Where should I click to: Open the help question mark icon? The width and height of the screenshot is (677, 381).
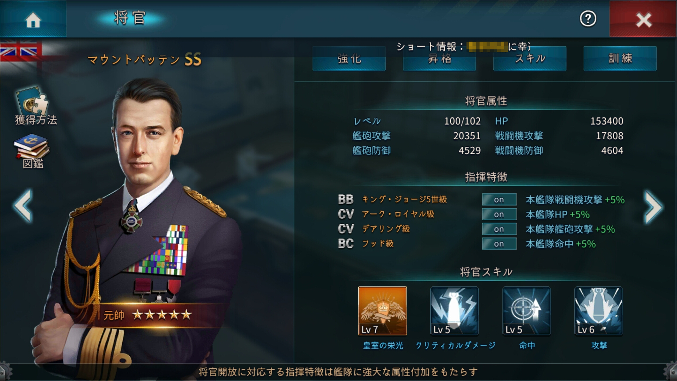click(x=588, y=19)
